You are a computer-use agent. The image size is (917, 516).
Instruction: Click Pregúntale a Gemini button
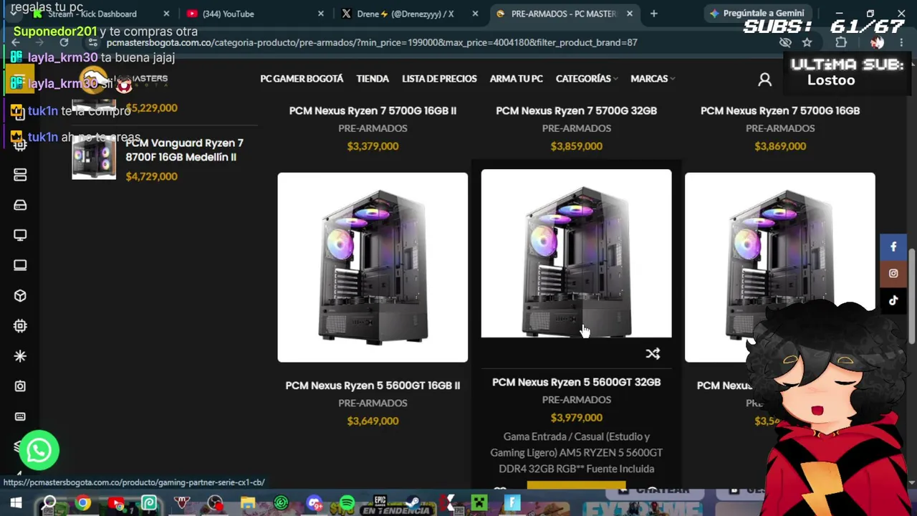pos(757,14)
